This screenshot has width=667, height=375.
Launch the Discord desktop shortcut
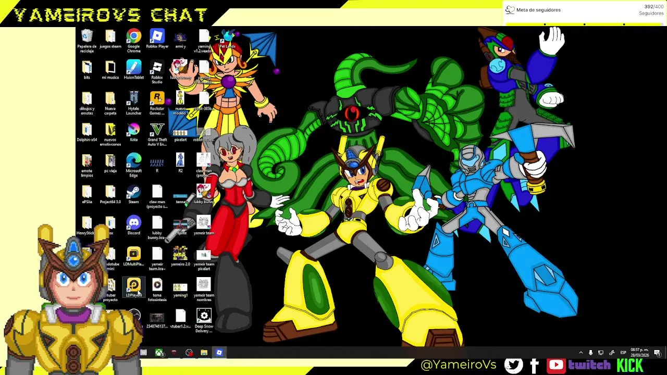(x=134, y=226)
